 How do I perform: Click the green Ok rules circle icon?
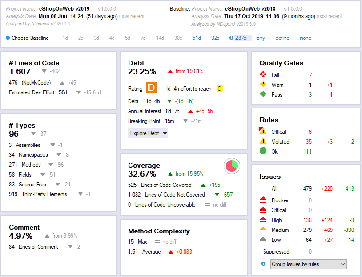pyautogui.click(x=264, y=151)
